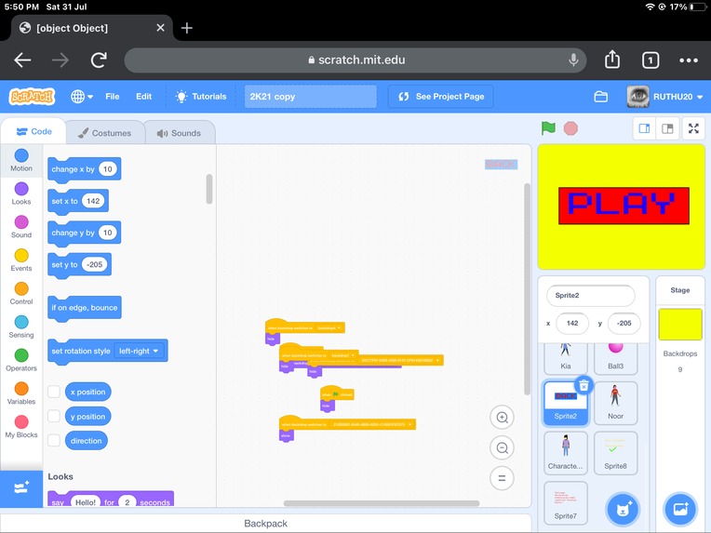Open backdrop dropdown in bottom show script
The image size is (711, 533).
coord(371,425)
